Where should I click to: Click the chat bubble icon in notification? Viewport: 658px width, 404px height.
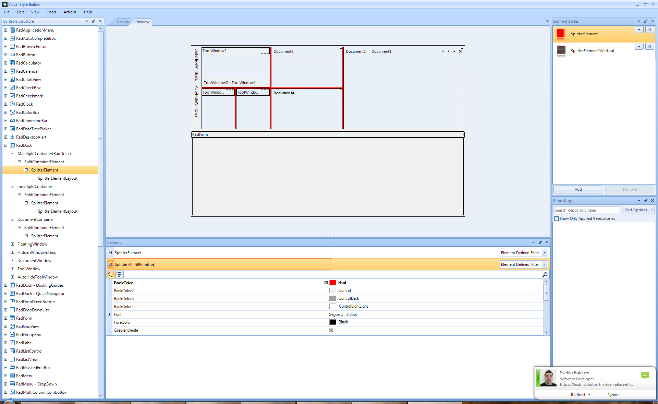[x=645, y=375]
